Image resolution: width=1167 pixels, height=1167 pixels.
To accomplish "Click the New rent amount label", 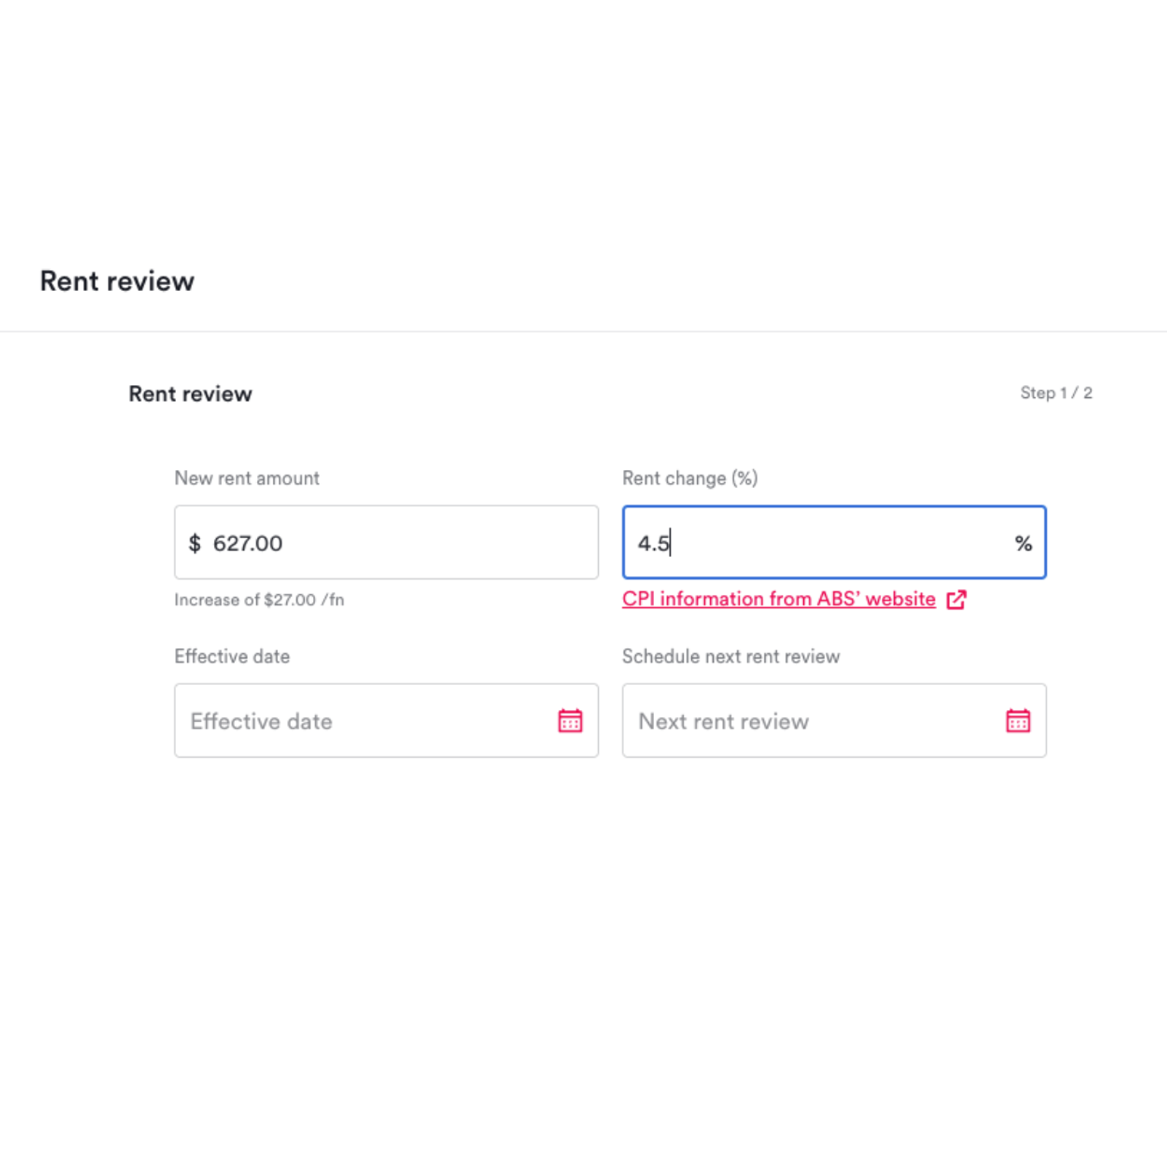I will tap(247, 478).
